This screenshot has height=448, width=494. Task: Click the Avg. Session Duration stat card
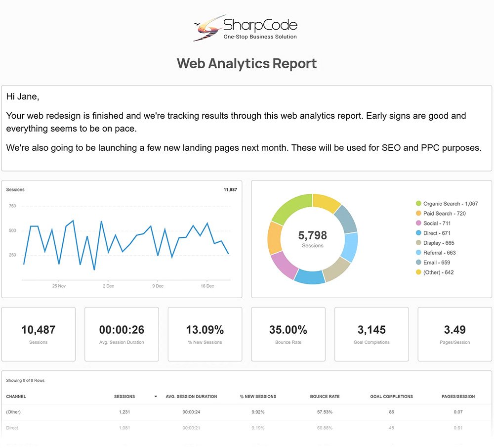click(122, 334)
